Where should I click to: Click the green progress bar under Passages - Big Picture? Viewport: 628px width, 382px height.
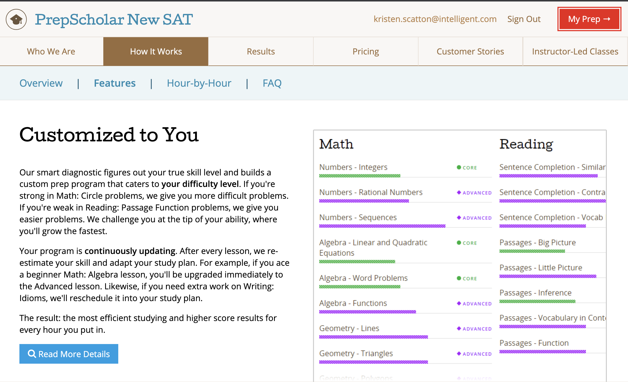532,251
